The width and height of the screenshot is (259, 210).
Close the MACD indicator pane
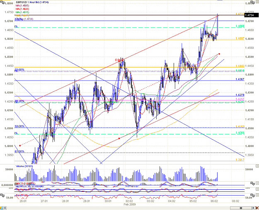[x=257, y=183]
